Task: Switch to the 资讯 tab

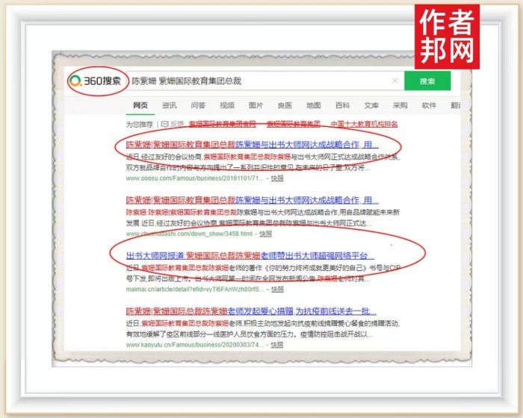Action: [x=170, y=105]
